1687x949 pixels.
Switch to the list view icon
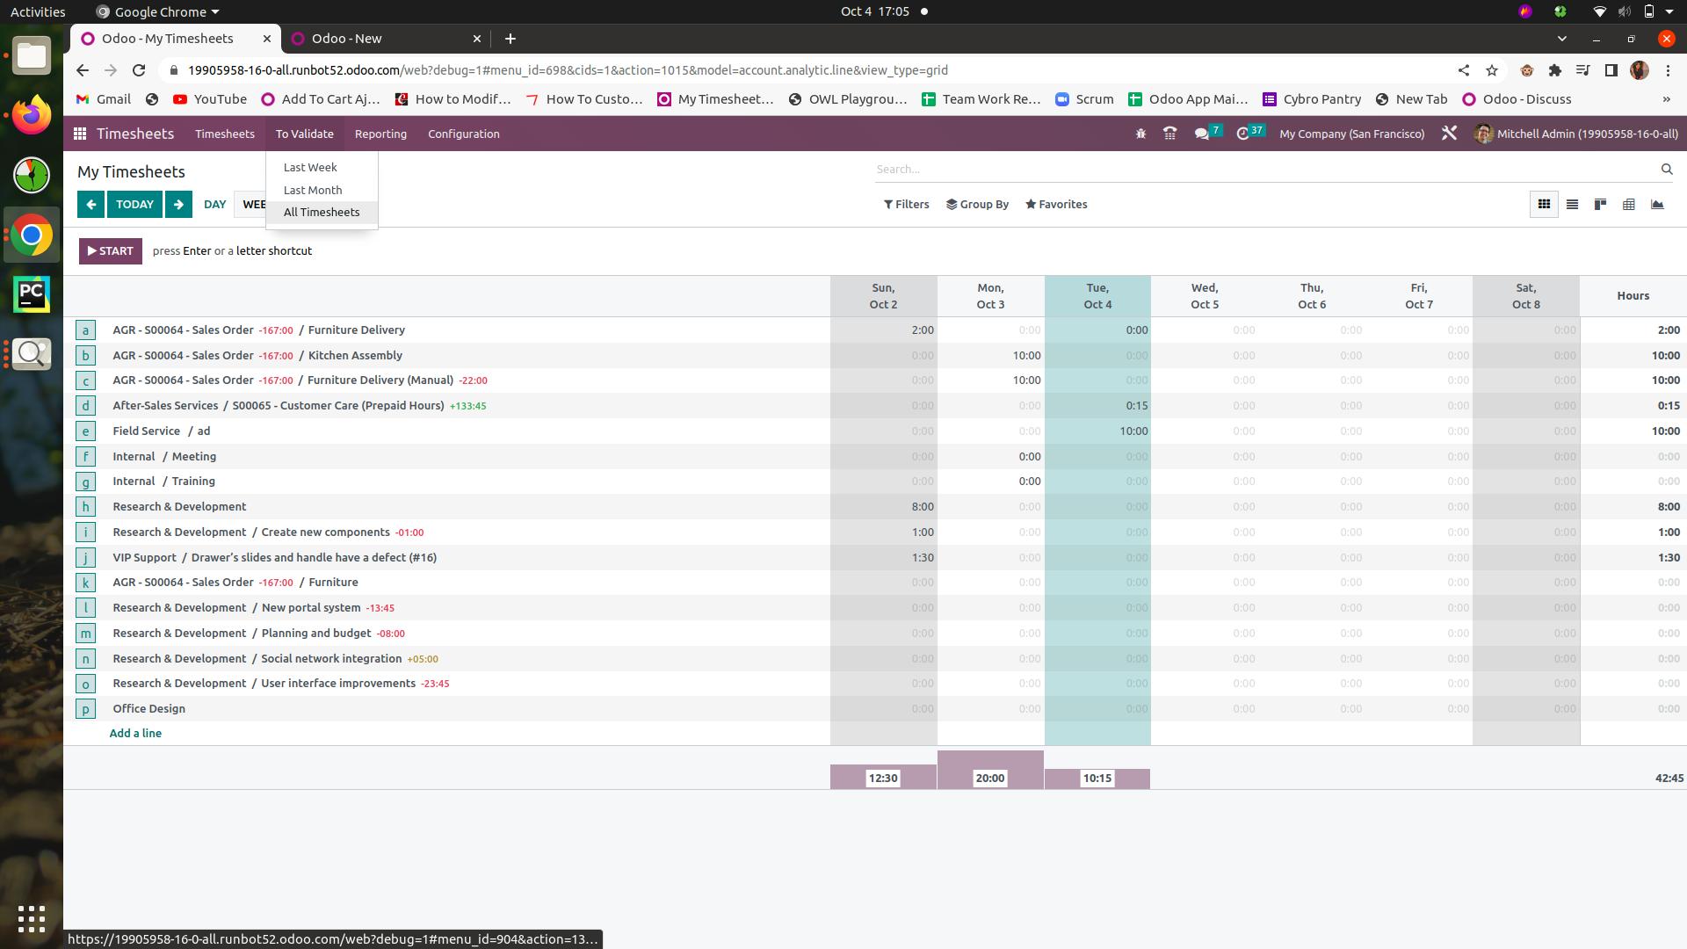click(x=1572, y=204)
